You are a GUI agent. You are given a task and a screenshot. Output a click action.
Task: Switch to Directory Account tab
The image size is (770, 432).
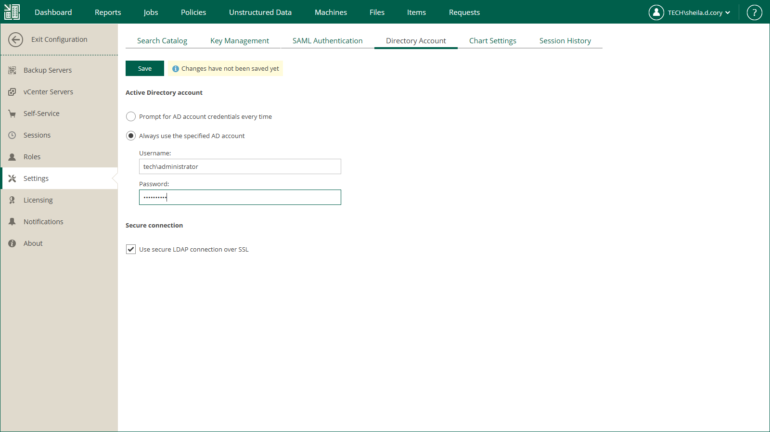click(x=416, y=41)
